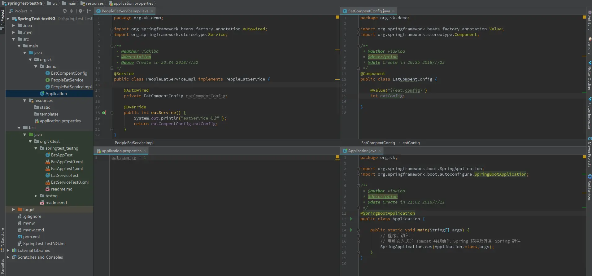
Task: Expand the testng package node
Action: tap(36, 196)
